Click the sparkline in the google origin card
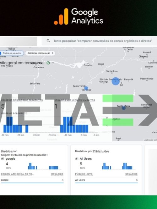 pos(45,166)
